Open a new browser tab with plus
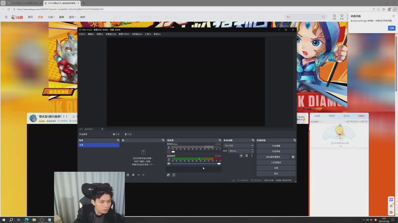398x223 pixels. click(x=84, y=3)
